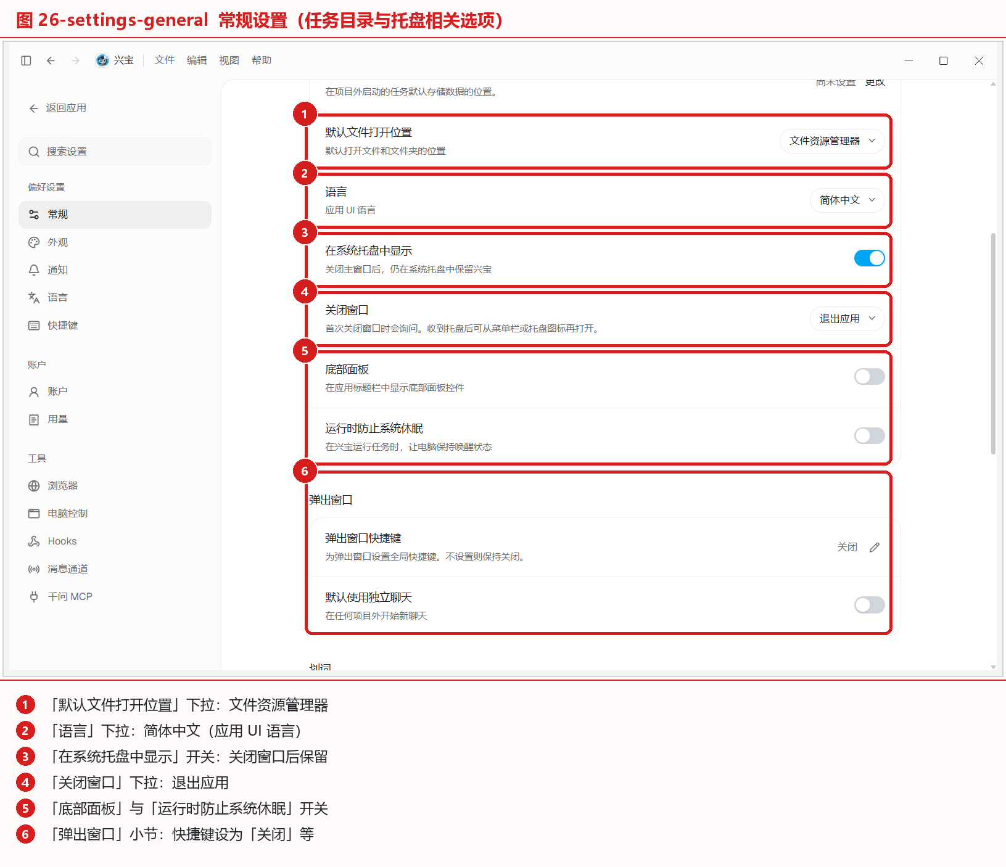The height and width of the screenshot is (867, 1006).
Task: Go back with the left arrow icon
Action: point(51,60)
